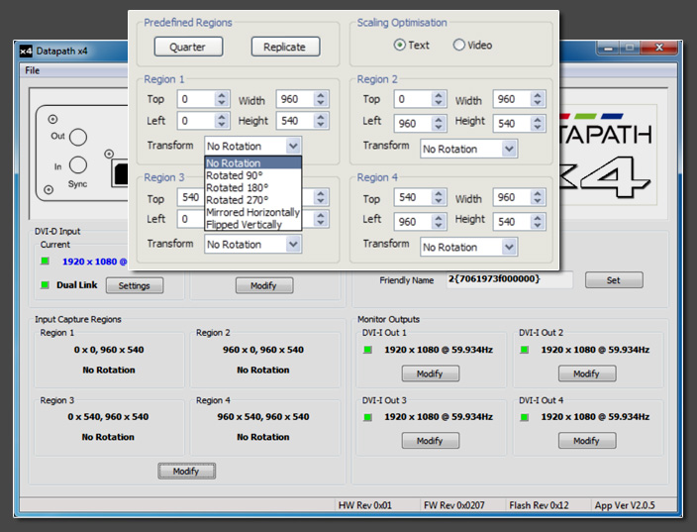Screen dimensions: 697x532
Task: Click the green Dual Link status indicator
Action: point(44,285)
